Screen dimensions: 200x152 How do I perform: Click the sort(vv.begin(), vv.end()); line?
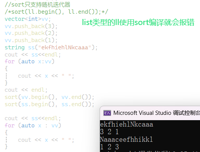49,97
